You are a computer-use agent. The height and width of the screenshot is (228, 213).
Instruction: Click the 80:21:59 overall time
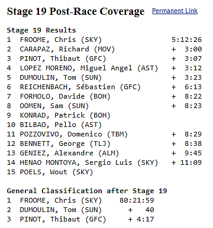click(x=137, y=200)
